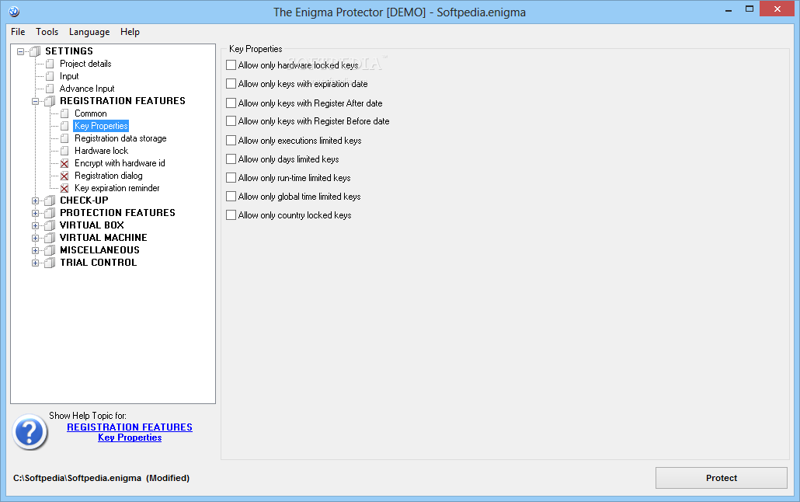Open the Help menu
The width and height of the screenshot is (800, 502).
click(130, 32)
